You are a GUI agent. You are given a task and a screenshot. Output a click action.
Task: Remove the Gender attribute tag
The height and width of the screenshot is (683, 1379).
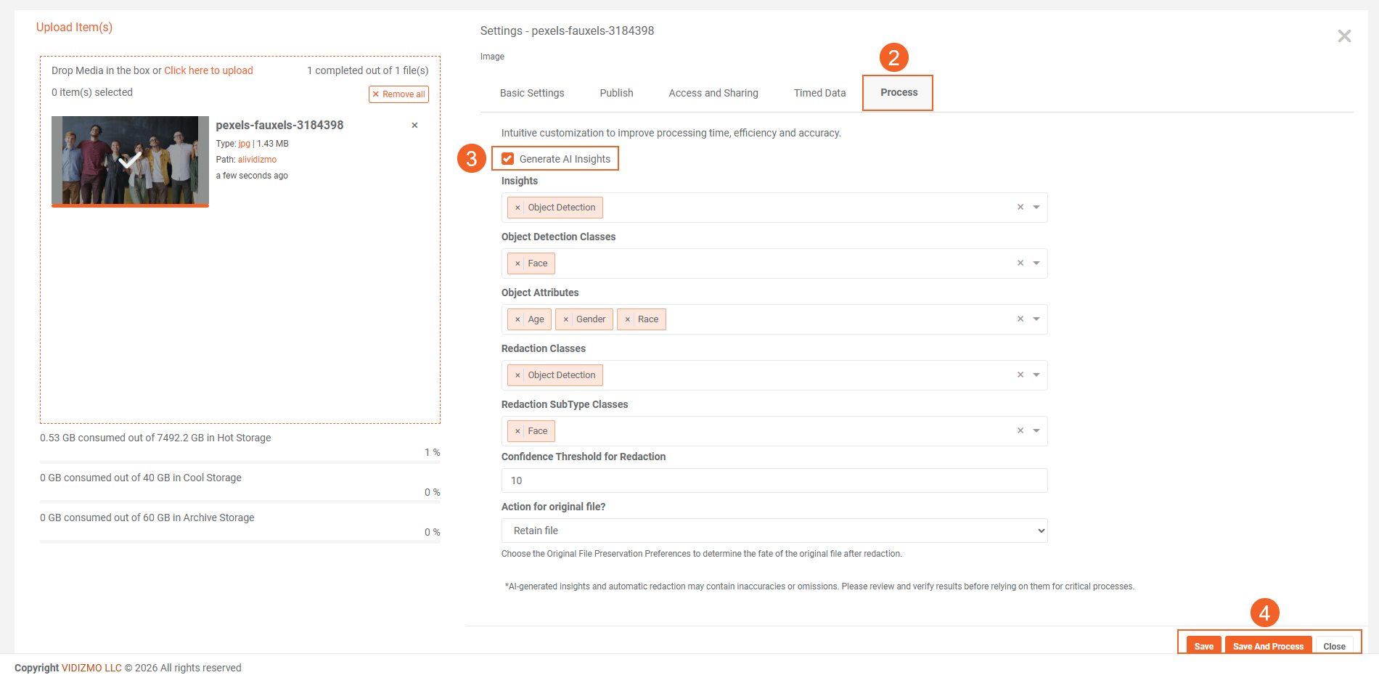[x=566, y=319]
